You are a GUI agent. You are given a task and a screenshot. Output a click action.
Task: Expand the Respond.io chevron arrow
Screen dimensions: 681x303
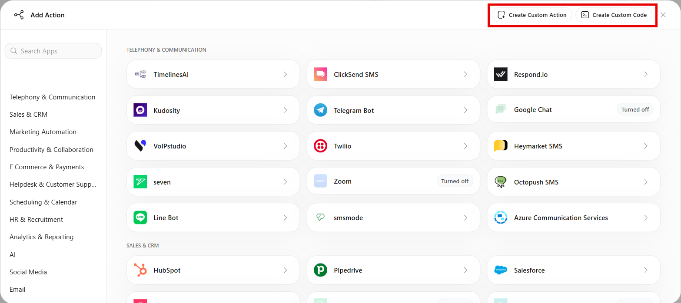click(x=646, y=74)
